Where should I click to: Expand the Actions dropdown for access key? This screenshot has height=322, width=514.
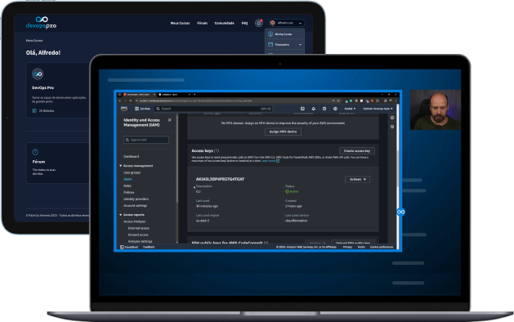click(x=358, y=179)
